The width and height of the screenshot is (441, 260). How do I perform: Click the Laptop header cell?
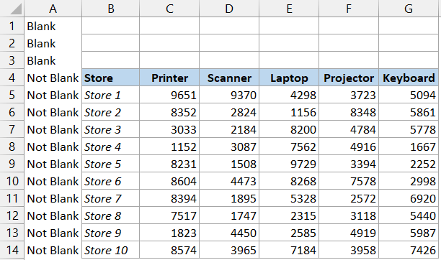(x=289, y=78)
